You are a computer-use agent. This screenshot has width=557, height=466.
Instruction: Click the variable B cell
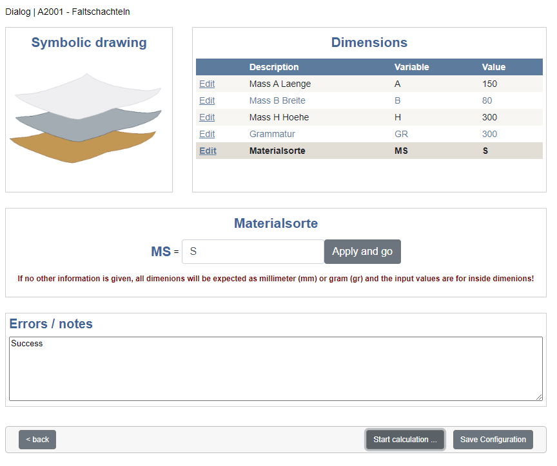[398, 100]
